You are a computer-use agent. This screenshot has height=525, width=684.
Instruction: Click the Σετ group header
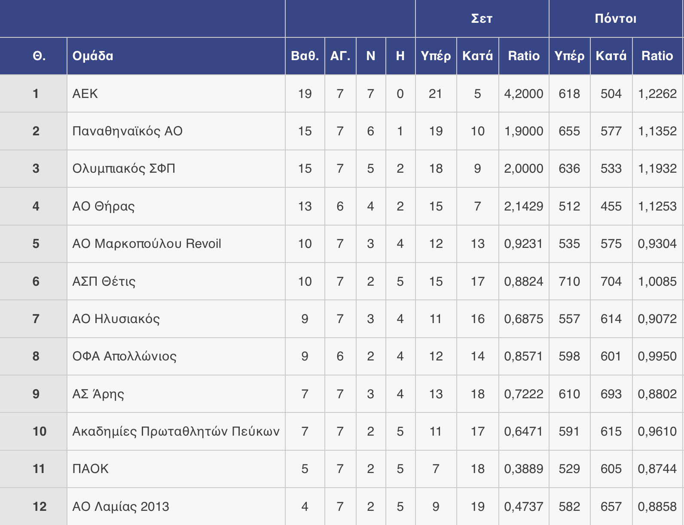click(482, 18)
